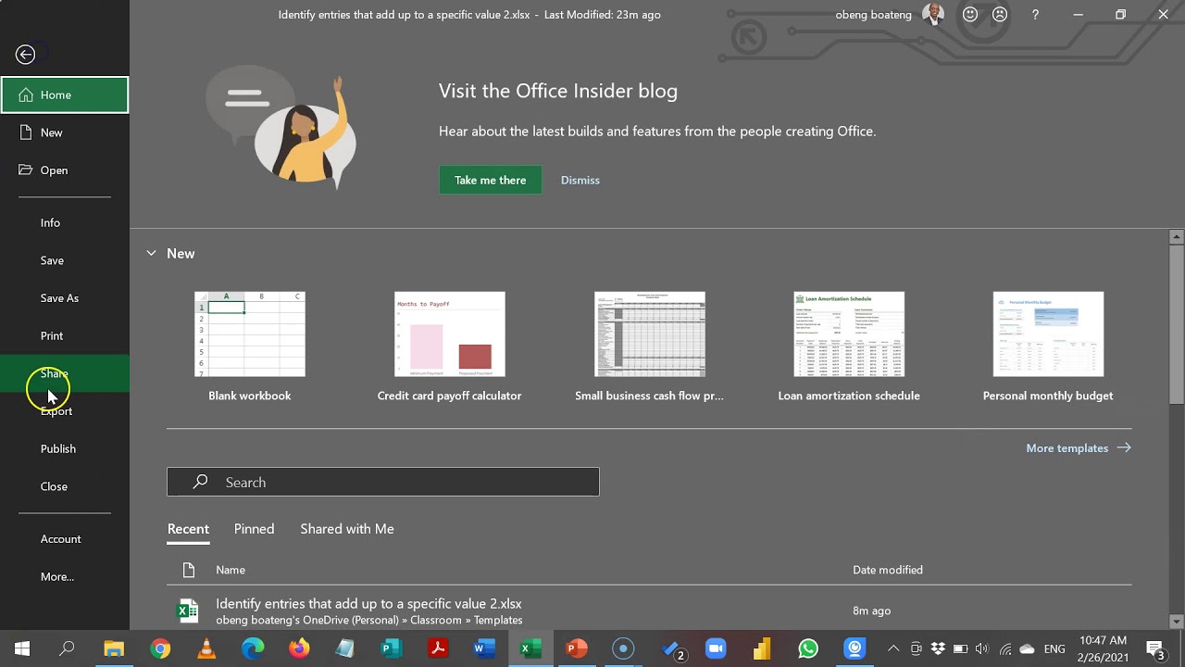
Task: Open VLC media player in the taskbar
Action: (206, 648)
